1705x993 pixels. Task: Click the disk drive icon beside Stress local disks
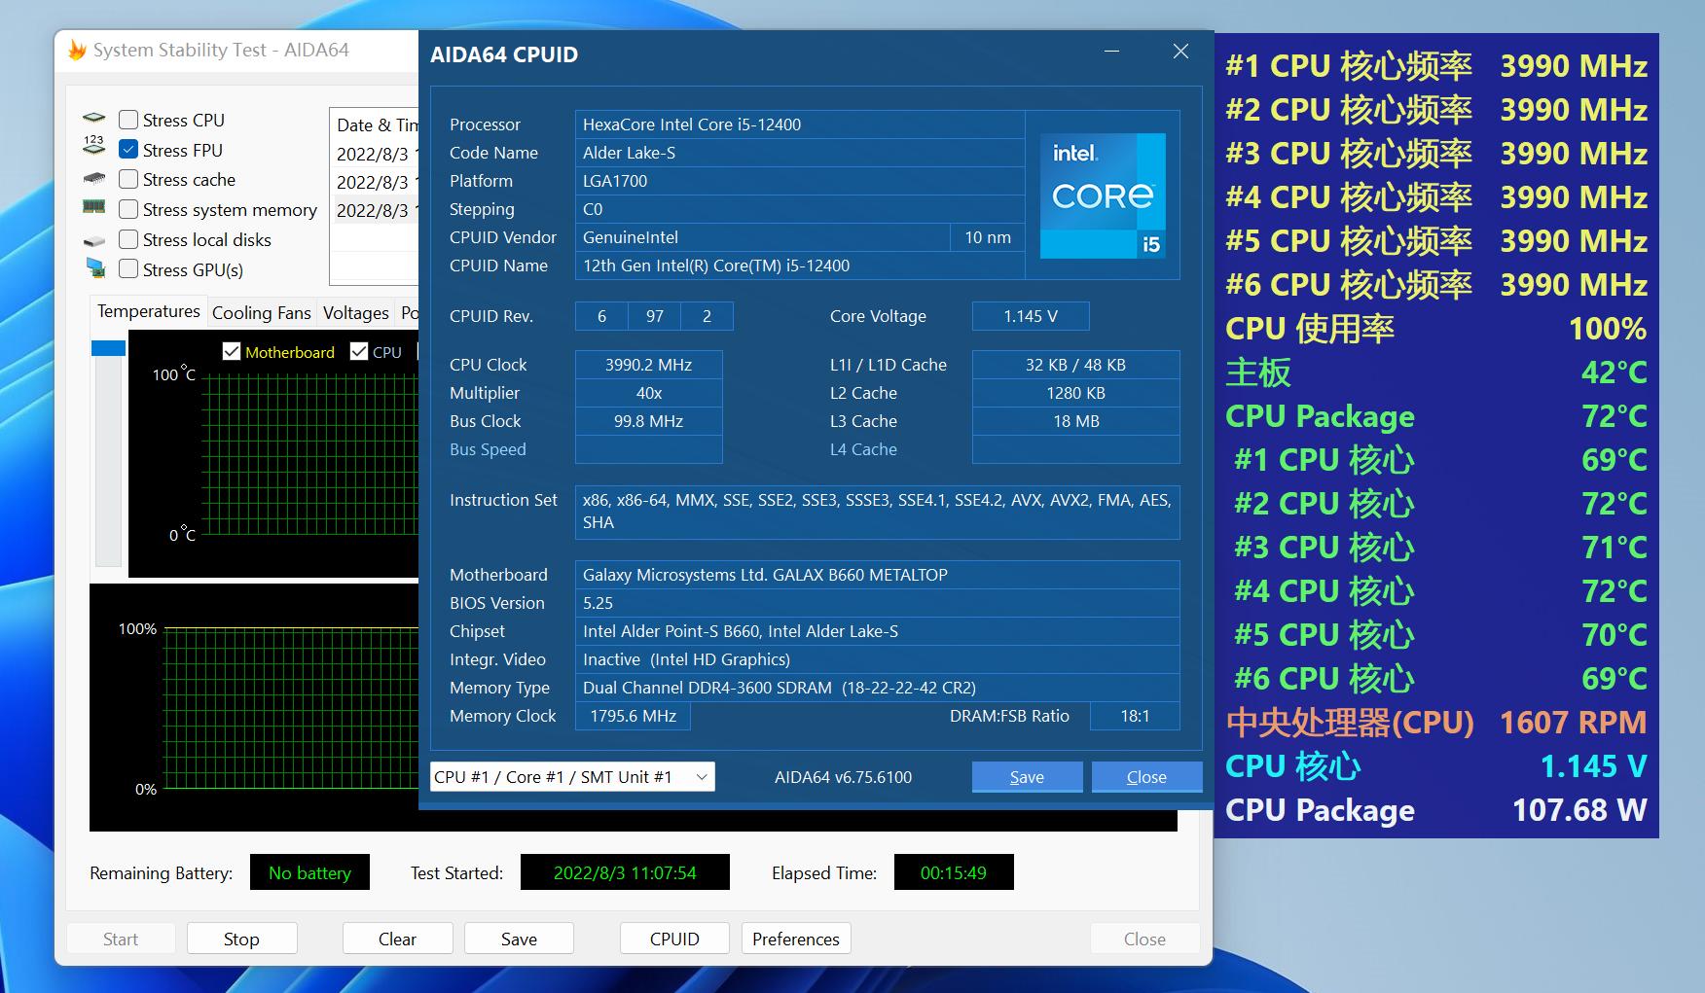coord(94,240)
